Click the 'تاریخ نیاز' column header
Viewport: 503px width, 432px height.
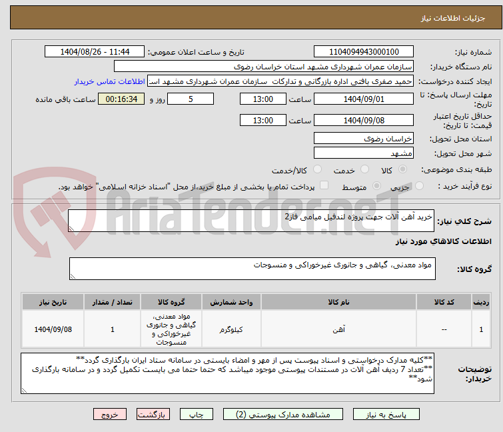[x=53, y=302]
